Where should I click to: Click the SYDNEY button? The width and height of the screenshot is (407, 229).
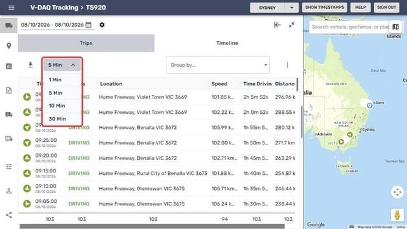[x=267, y=8]
